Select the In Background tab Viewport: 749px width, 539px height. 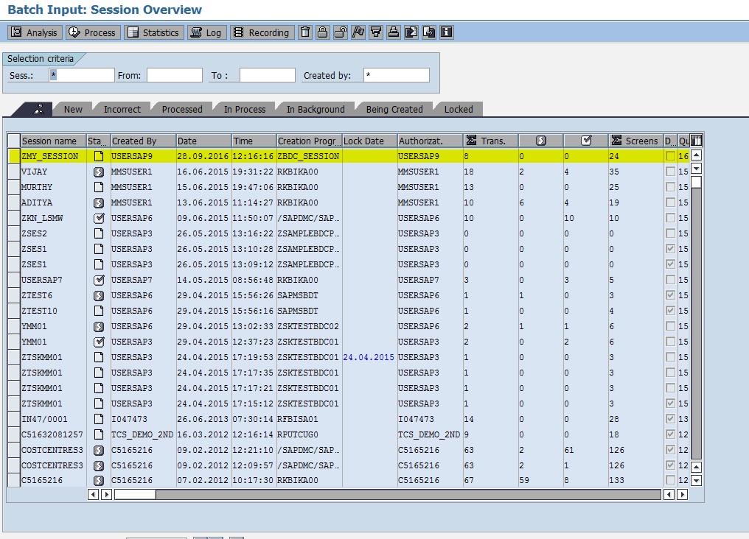(x=314, y=109)
